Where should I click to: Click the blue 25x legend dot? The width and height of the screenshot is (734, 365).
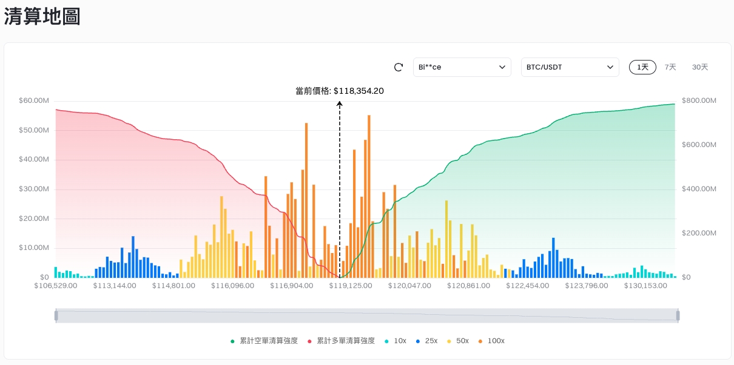(x=417, y=341)
